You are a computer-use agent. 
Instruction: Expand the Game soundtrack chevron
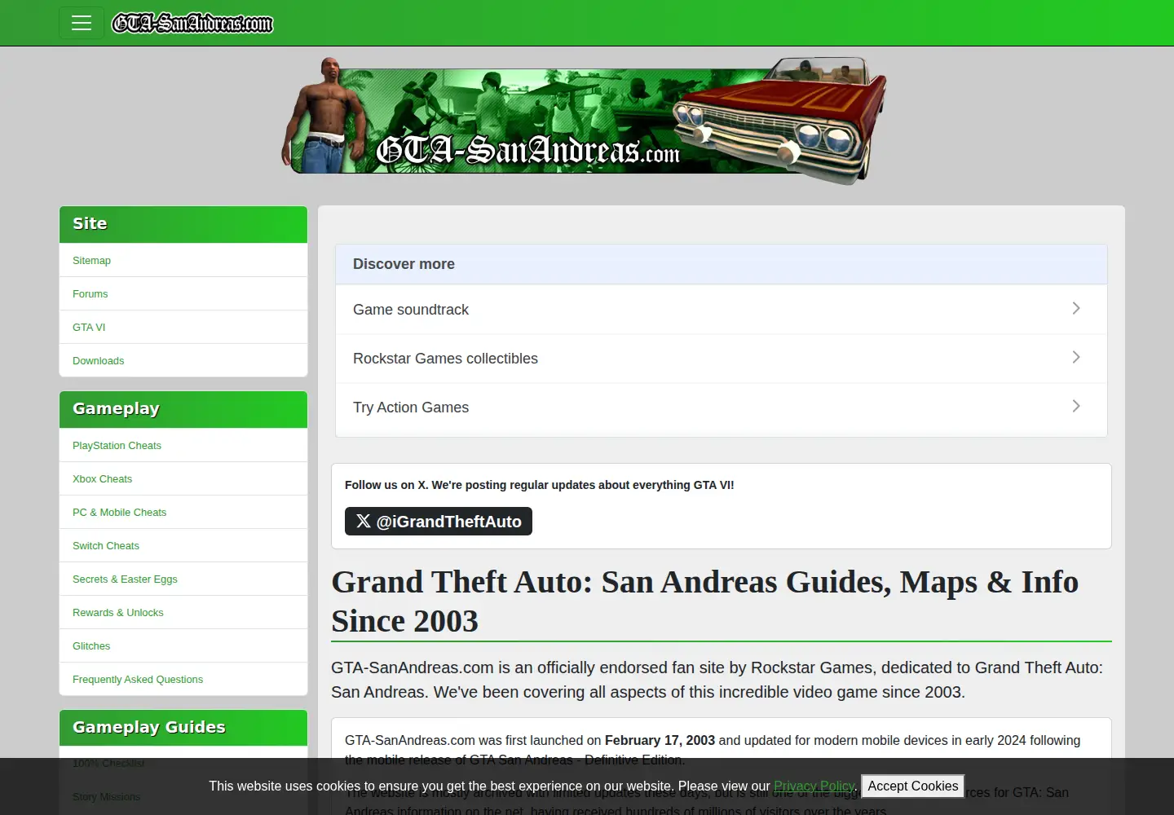(1076, 308)
